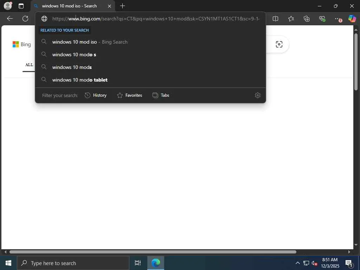Open Collections toolbar icon

307,19
